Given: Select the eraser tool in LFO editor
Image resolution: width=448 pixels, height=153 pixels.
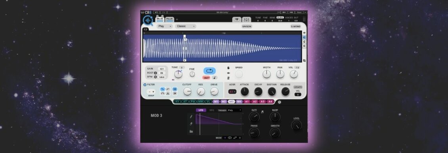Looking at the screenshot, I should click(191, 124).
